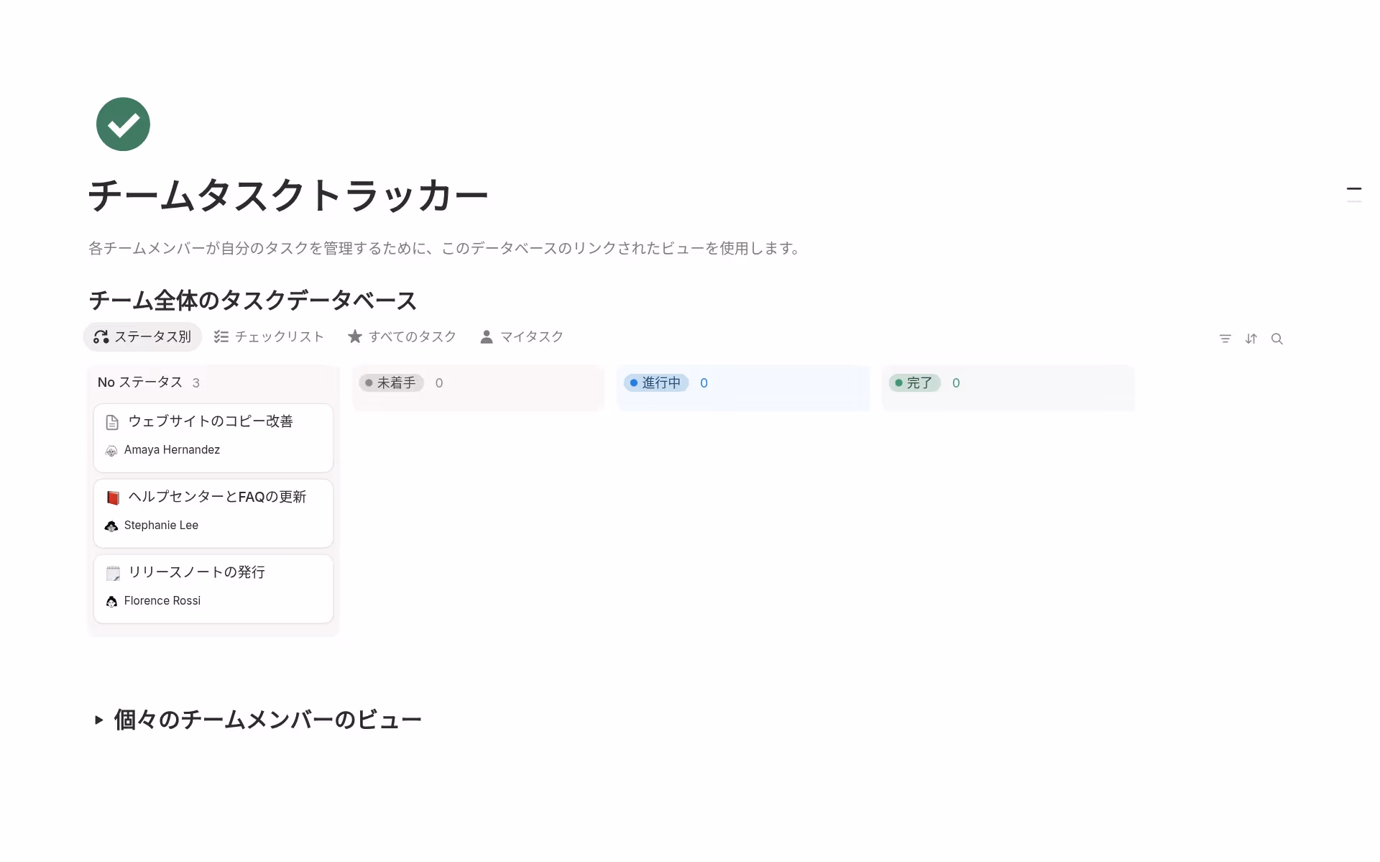This screenshot has width=1380, height=862.
Task: Switch to the マイタスク view
Action: point(530,336)
